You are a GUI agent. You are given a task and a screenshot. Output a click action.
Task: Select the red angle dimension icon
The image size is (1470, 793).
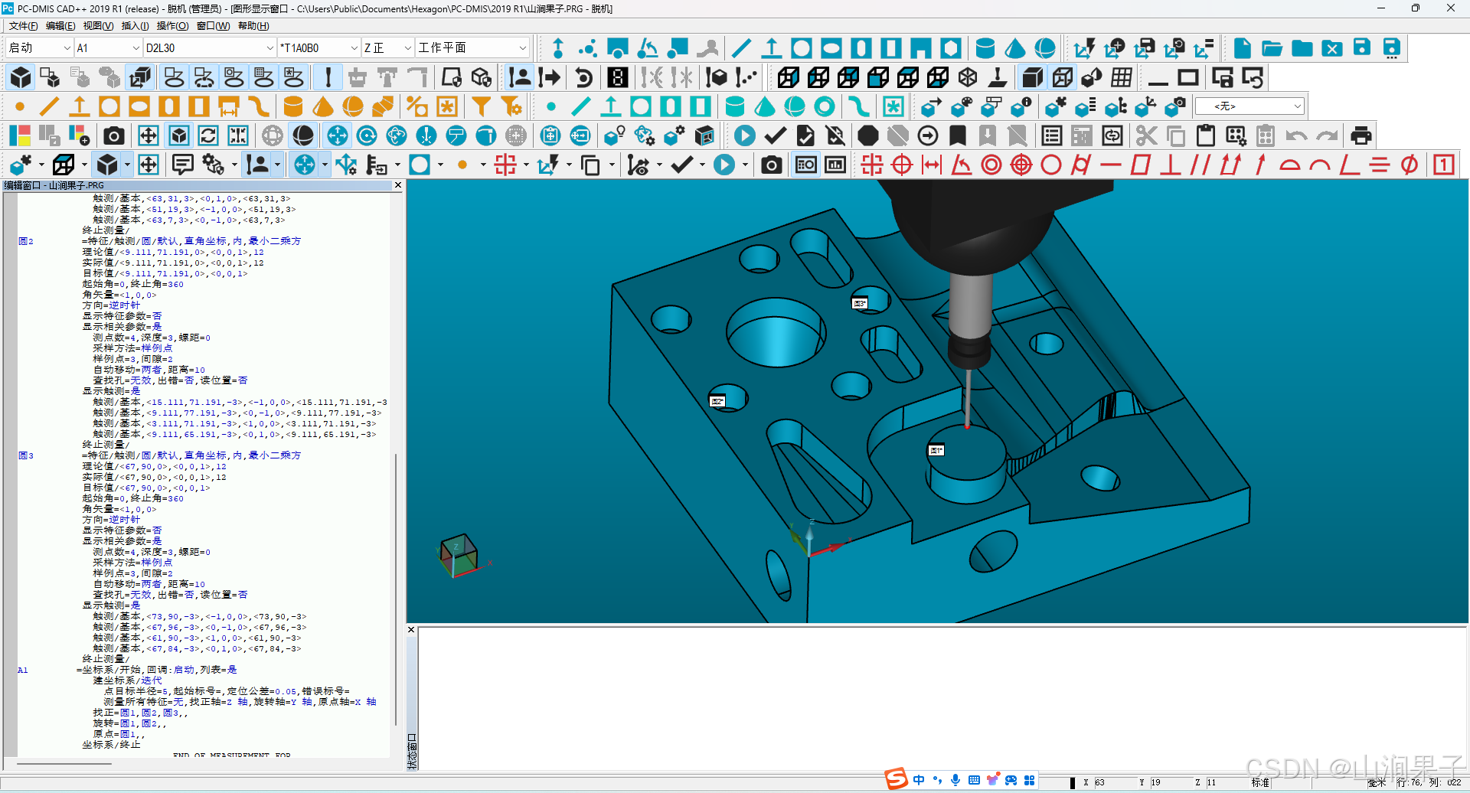tap(961, 165)
